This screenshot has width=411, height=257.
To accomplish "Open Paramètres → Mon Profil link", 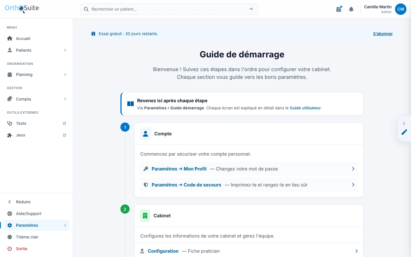I will pyautogui.click(x=179, y=169).
